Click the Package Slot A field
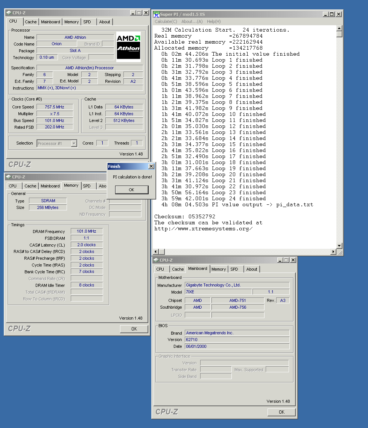The height and width of the screenshot is (428, 368). pos(75,50)
